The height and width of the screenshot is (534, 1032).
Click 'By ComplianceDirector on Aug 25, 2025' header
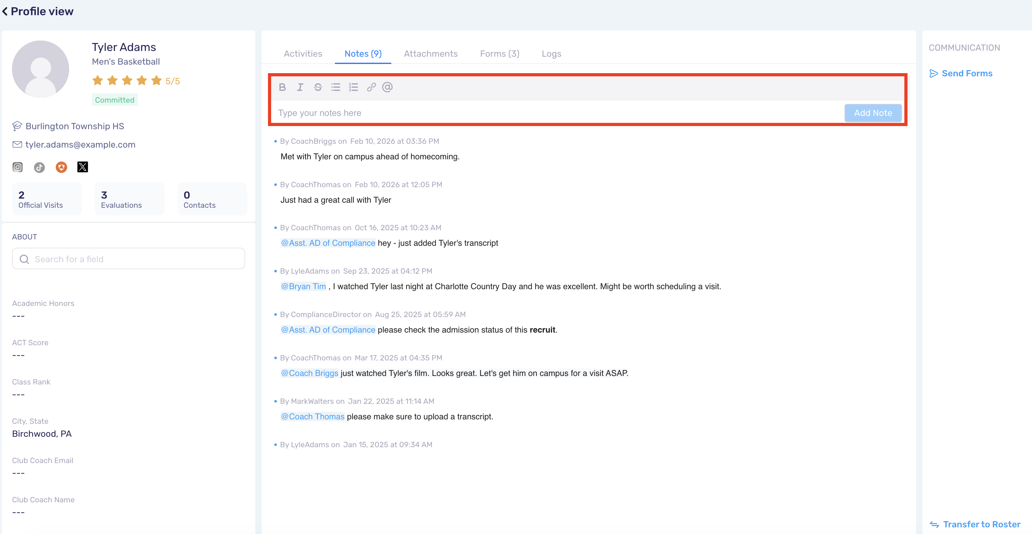click(x=373, y=315)
